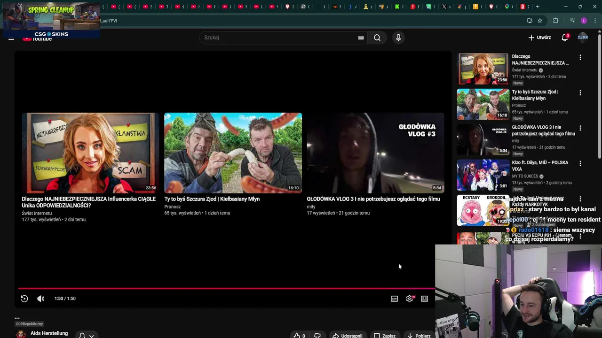Start voice search with the microphone
The height and width of the screenshot is (338, 602).
(398, 38)
